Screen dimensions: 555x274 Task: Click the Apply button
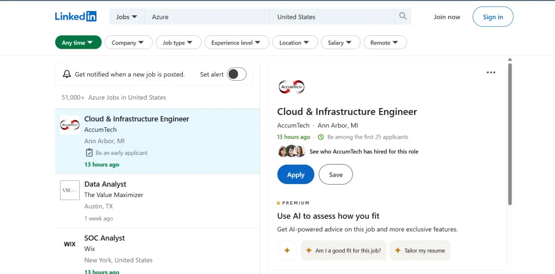[x=295, y=174]
